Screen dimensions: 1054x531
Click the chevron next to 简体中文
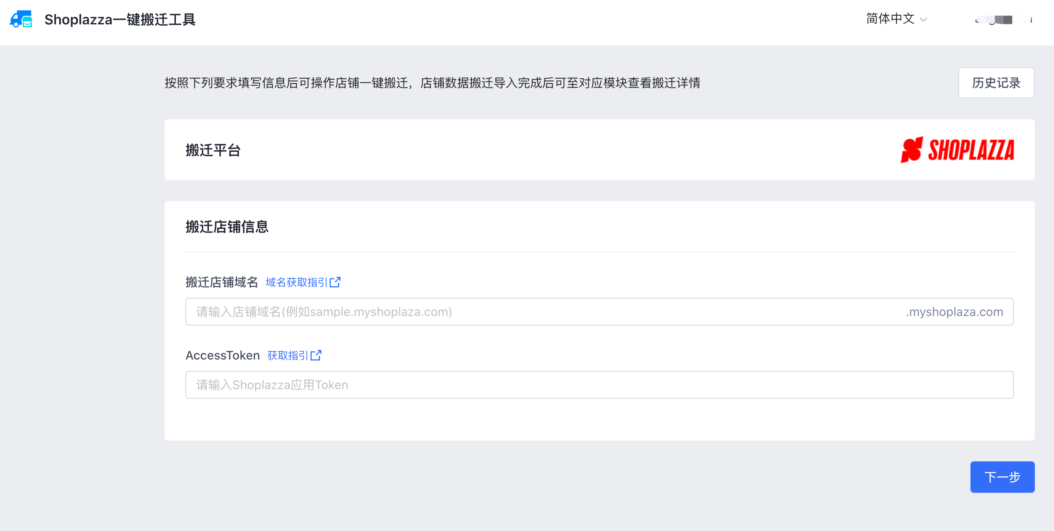pyautogui.click(x=924, y=20)
